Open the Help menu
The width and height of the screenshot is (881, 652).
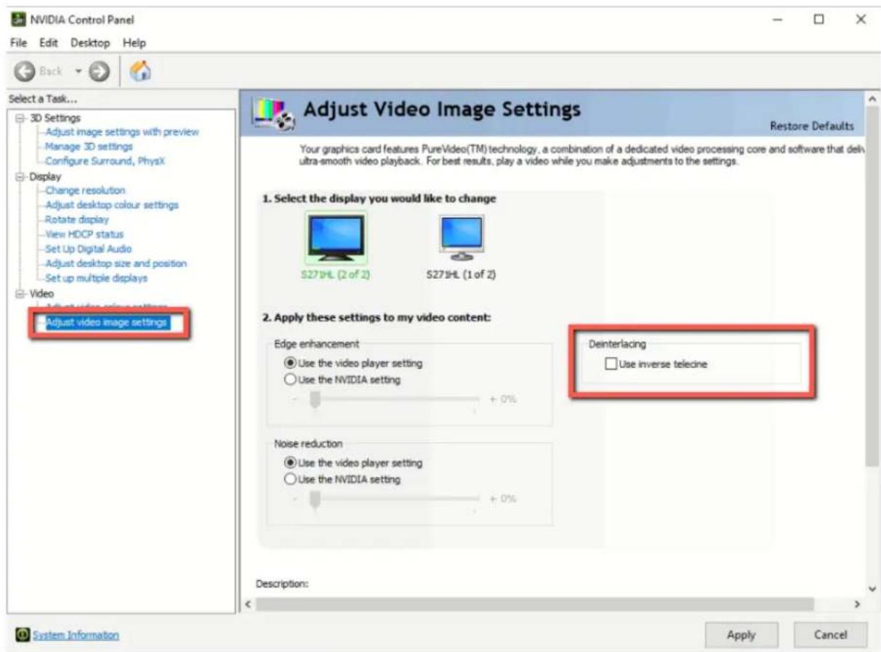coord(134,43)
